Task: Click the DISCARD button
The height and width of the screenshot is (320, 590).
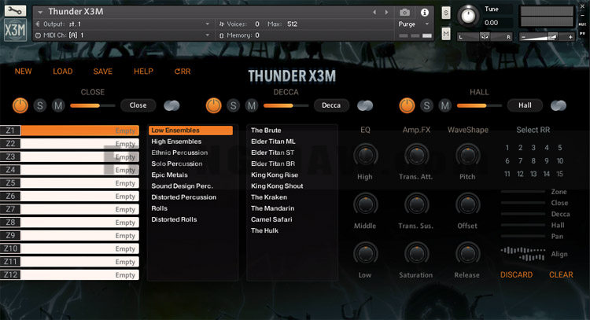Action: click(x=516, y=275)
